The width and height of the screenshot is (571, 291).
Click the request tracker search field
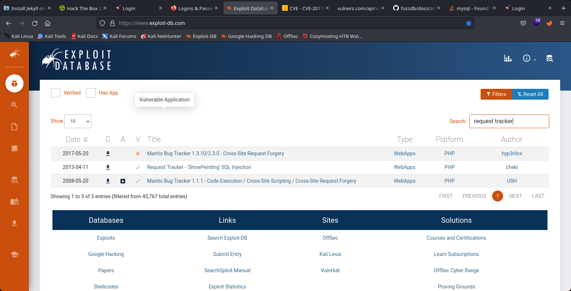coord(509,121)
